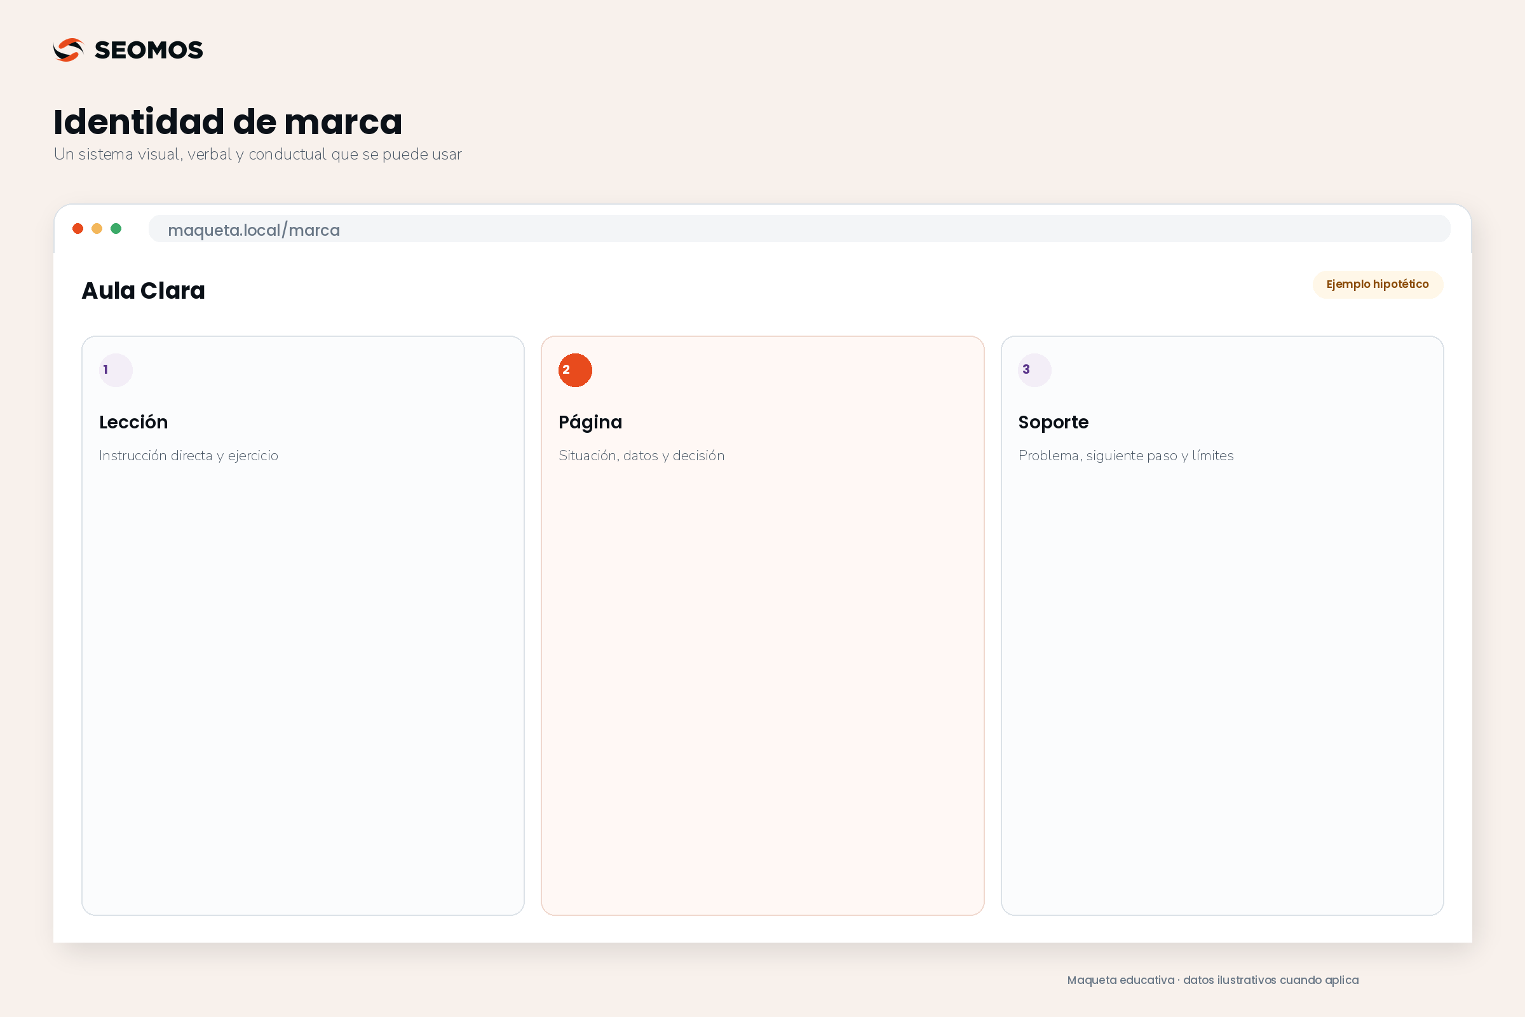
Task: Click the yellow window dot in mockup browser
Action: (97, 228)
